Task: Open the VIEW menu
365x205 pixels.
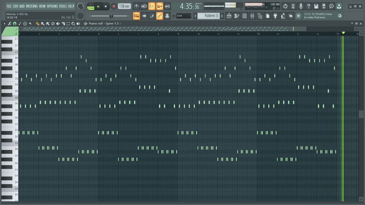Action: coord(42,6)
